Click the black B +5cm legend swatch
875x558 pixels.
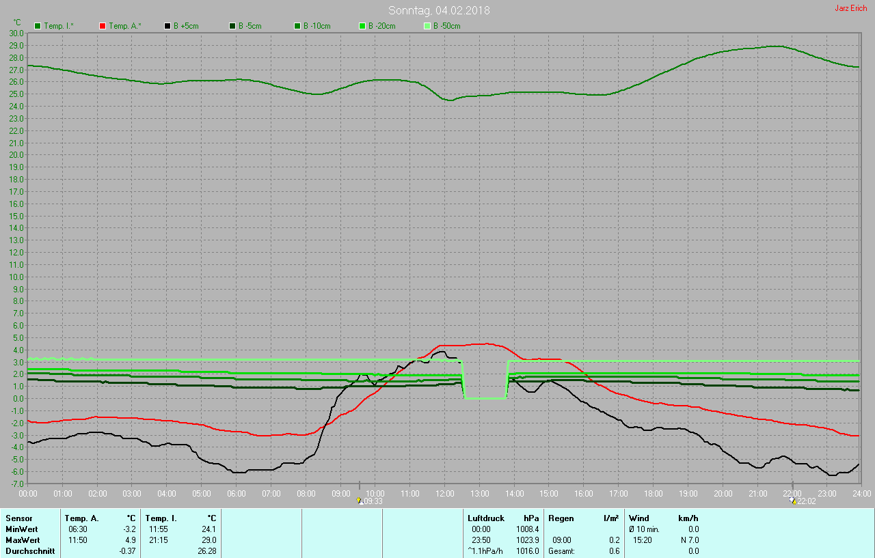(x=167, y=26)
